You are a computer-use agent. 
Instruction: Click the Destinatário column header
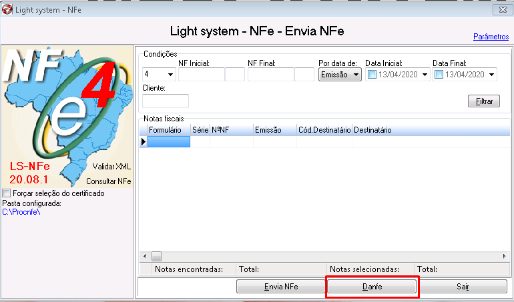point(431,130)
